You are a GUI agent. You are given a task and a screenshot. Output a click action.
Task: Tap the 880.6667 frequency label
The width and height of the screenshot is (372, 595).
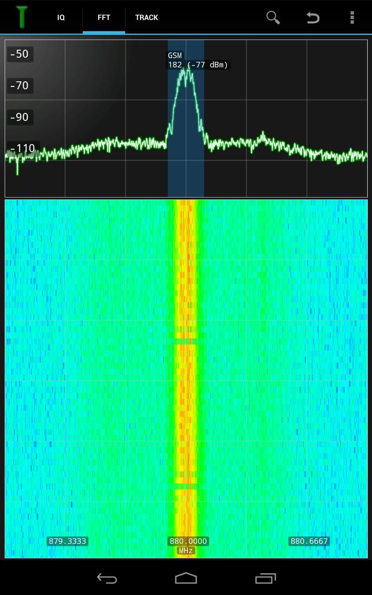click(309, 541)
